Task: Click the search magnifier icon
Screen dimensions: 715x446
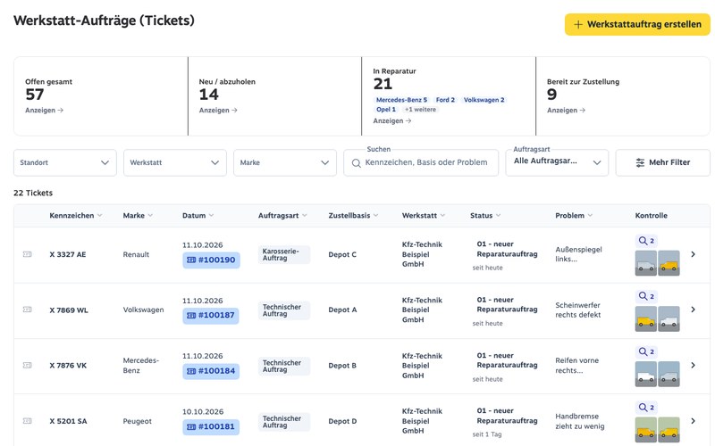Action: (x=356, y=163)
